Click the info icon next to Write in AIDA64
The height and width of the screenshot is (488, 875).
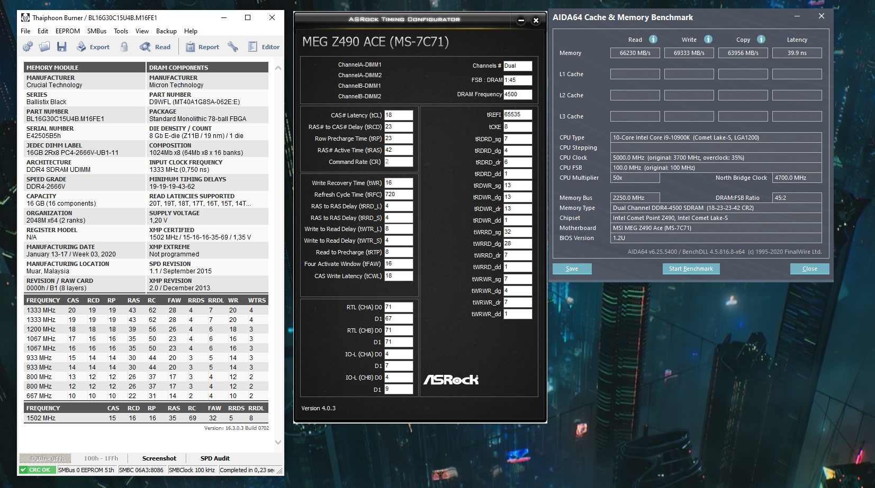[708, 39]
